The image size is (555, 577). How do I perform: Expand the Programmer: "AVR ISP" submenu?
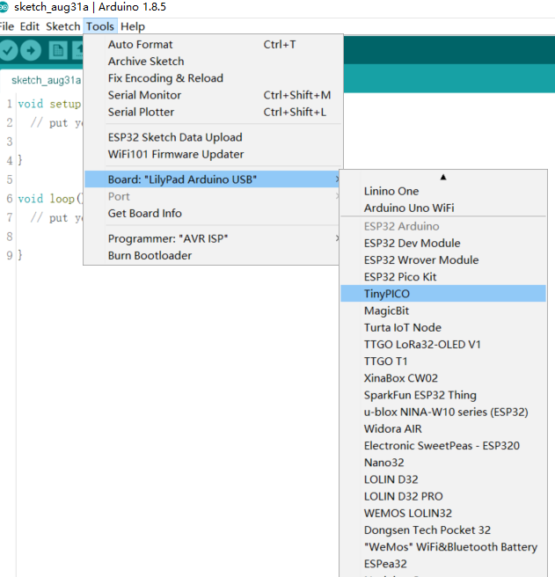point(212,238)
